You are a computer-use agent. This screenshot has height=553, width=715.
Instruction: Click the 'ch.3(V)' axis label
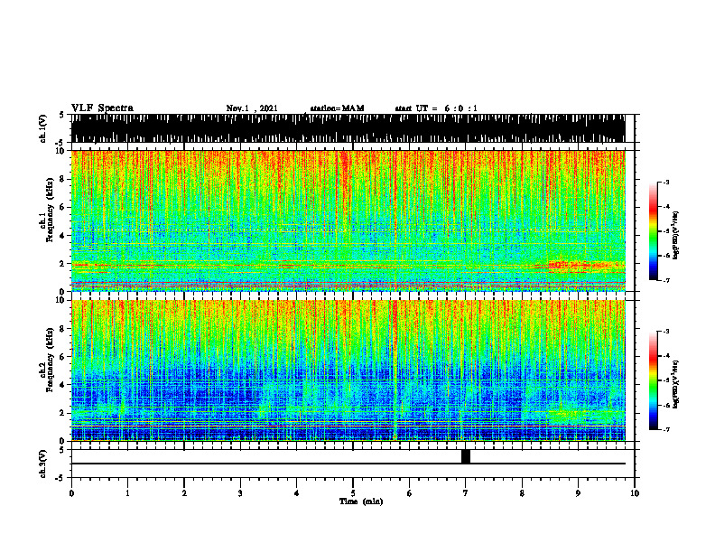pos(42,464)
